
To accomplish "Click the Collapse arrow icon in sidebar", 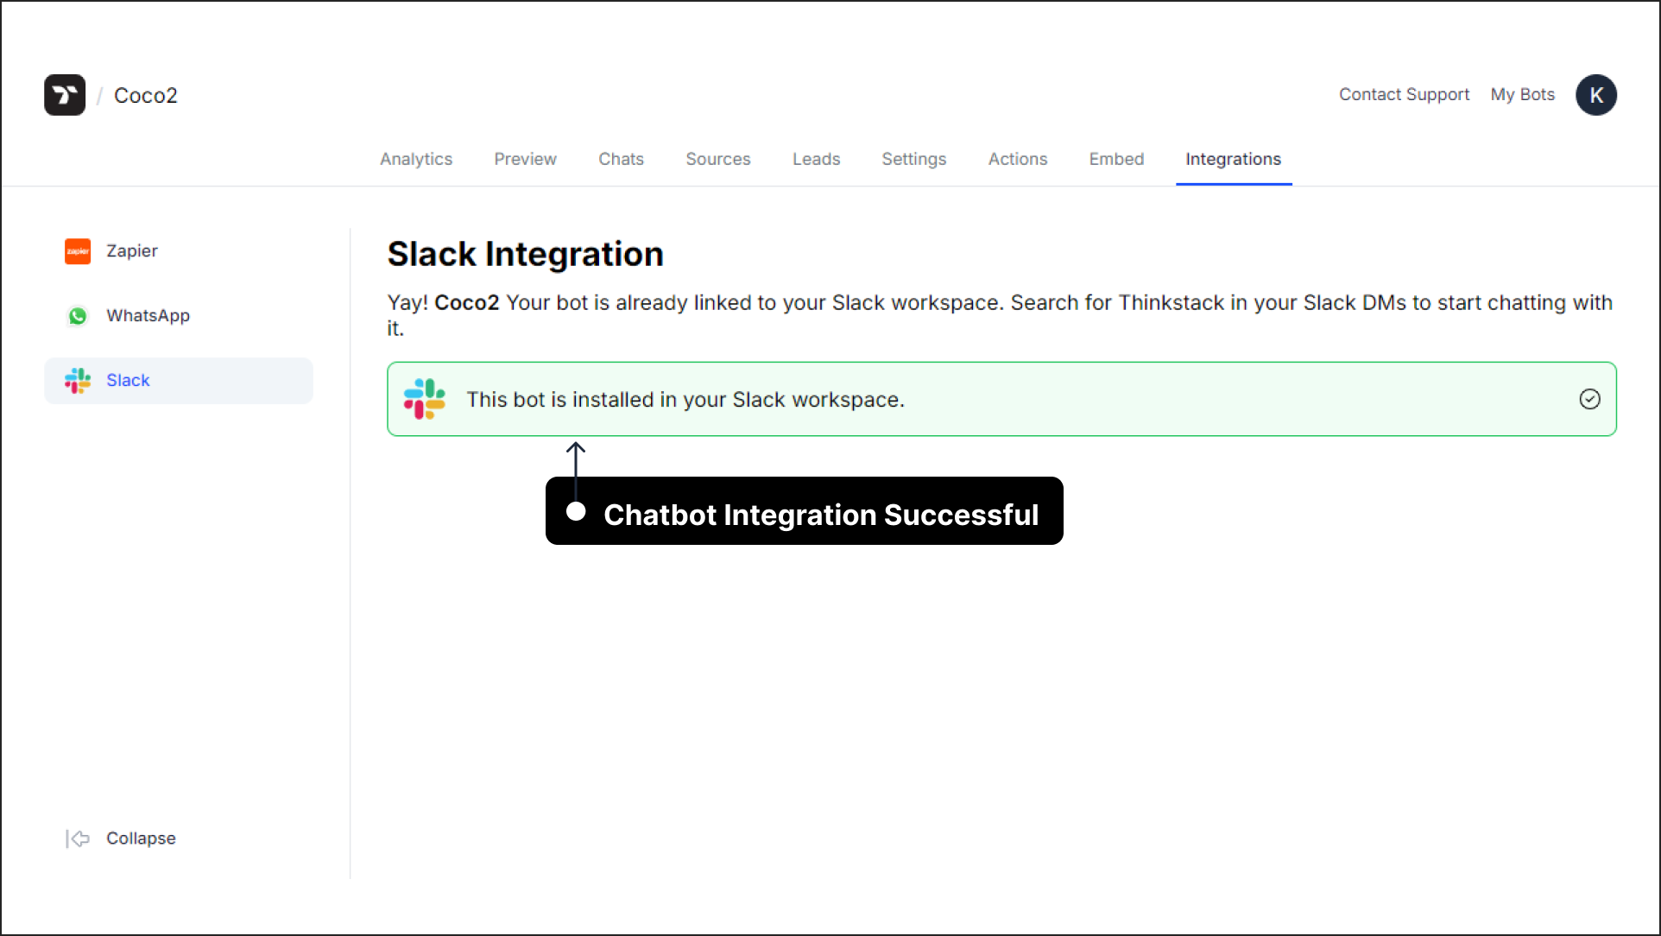I will [x=79, y=837].
